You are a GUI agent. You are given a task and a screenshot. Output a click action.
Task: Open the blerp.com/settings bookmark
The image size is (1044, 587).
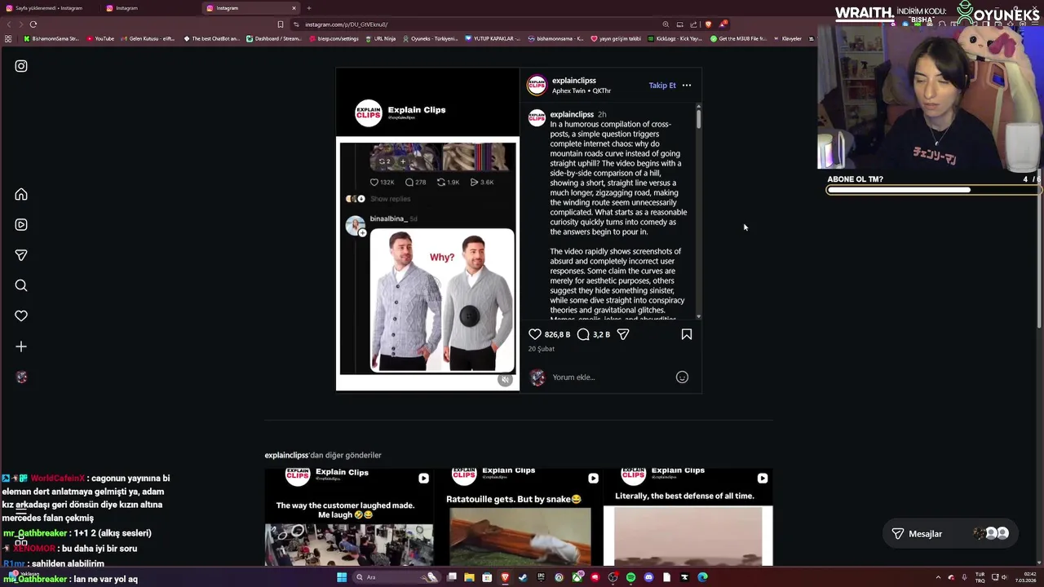click(x=334, y=38)
